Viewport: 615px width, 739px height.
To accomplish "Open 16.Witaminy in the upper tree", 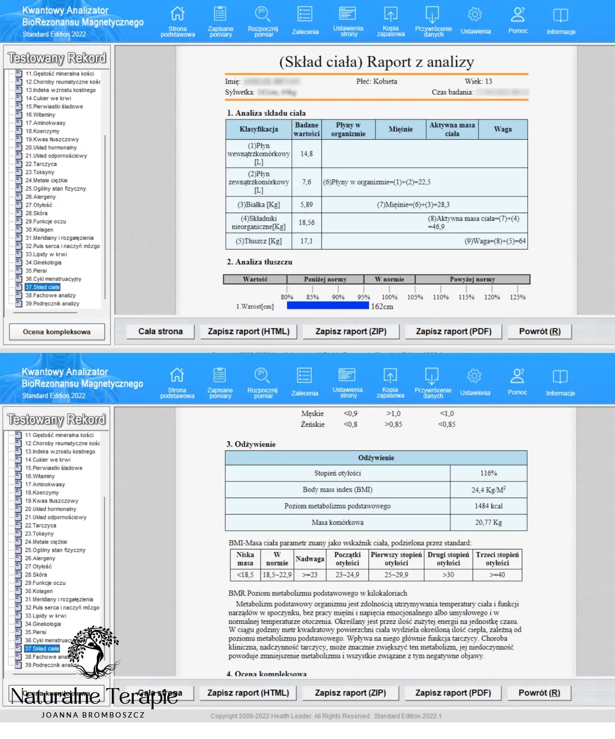I will (40, 115).
